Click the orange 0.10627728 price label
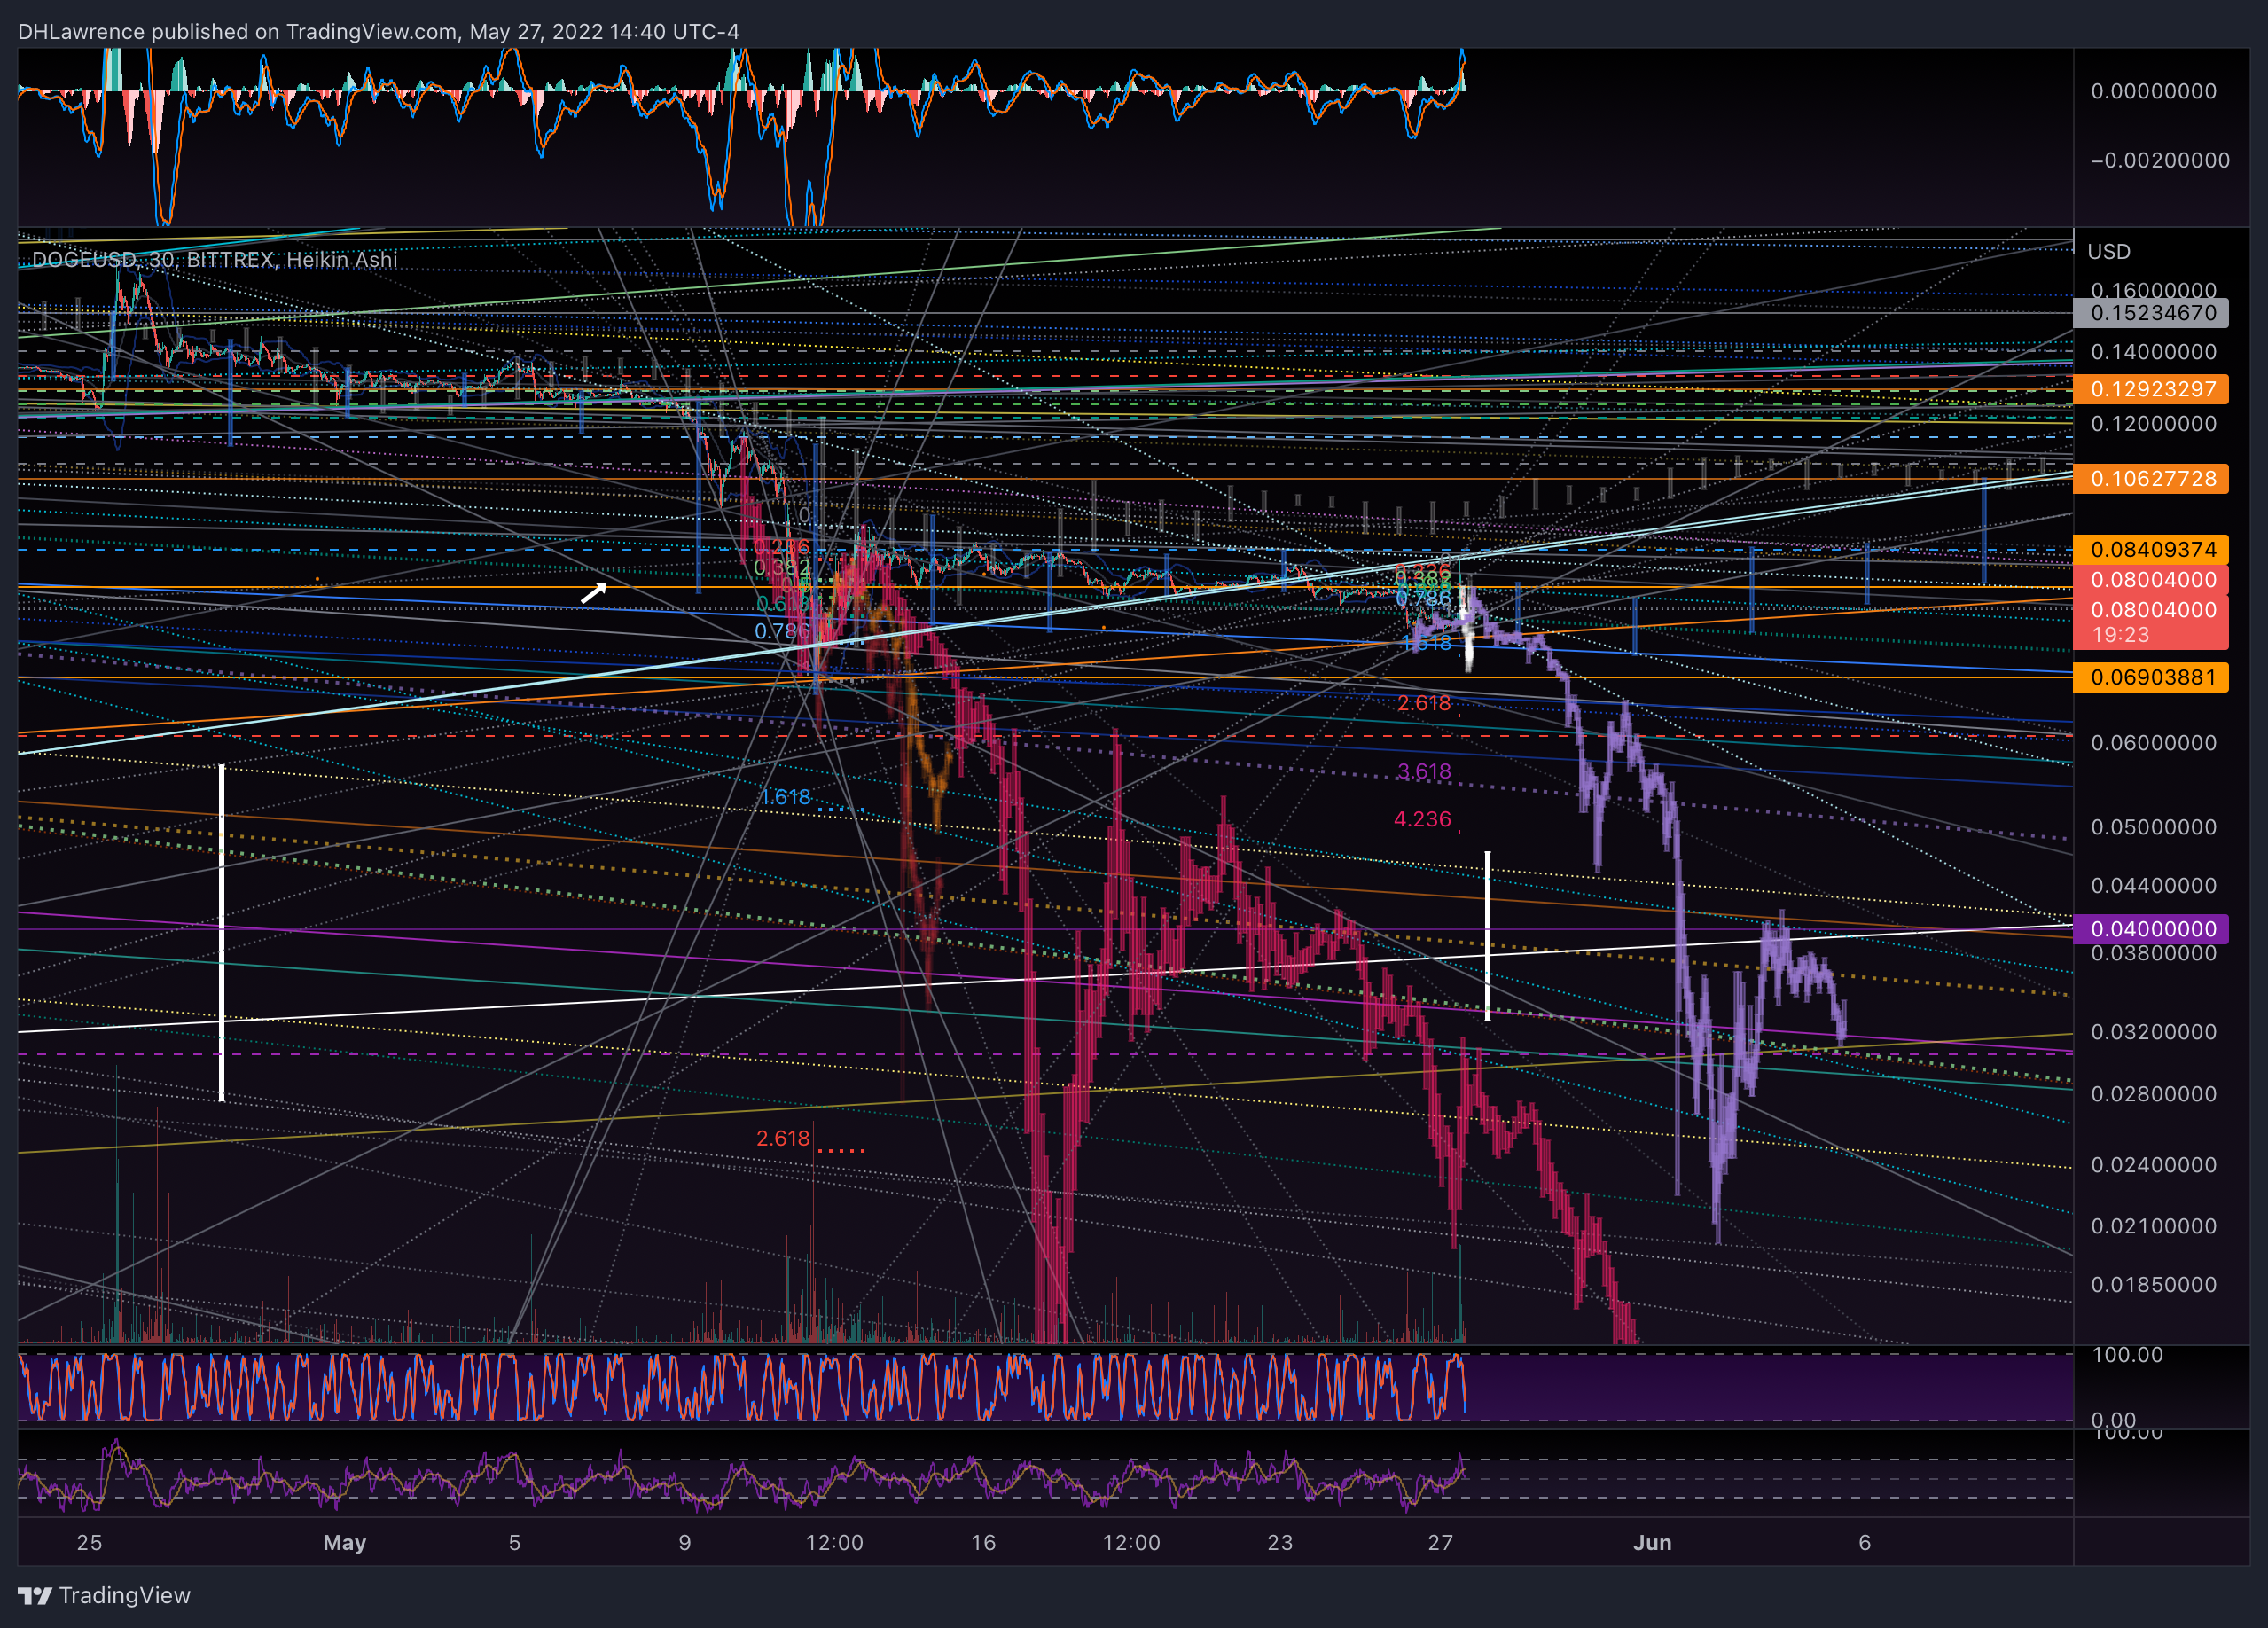 2151,478
